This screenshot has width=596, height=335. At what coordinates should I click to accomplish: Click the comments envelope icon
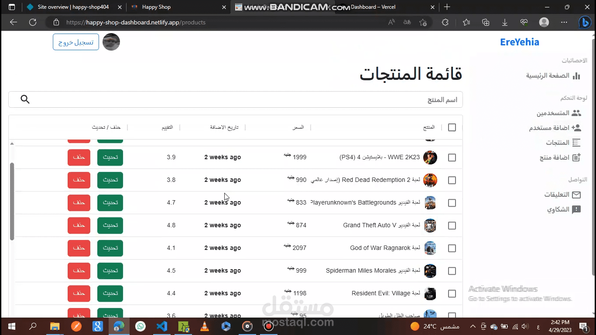coord(577,195)
